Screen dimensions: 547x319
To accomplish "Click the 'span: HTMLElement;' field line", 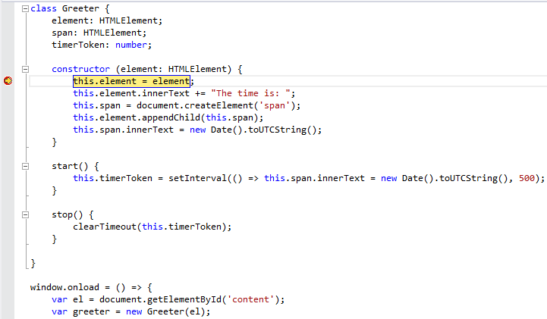I will click(99, 33).
